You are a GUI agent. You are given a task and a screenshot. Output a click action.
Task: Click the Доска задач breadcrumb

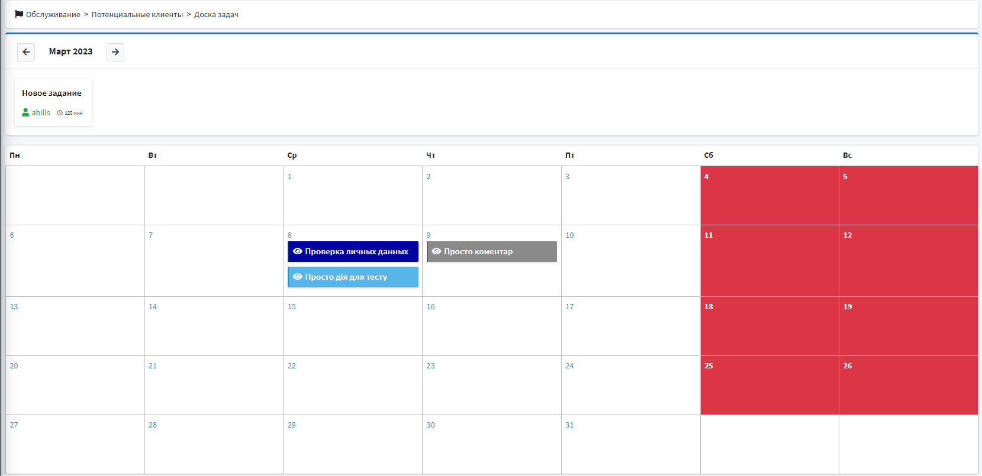pos(216,15)
